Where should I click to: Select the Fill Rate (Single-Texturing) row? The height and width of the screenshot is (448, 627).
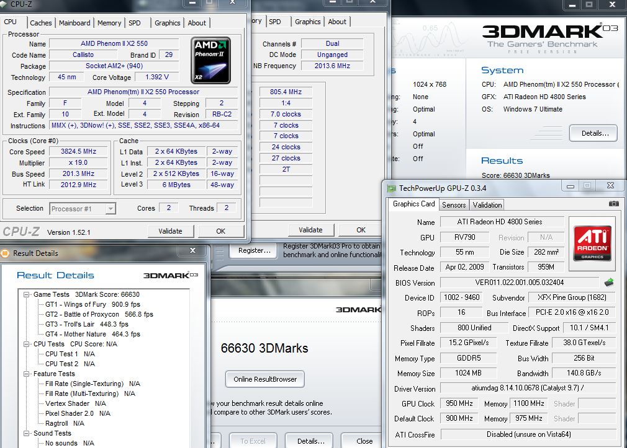pyautogui.click(x=92, y=384)
